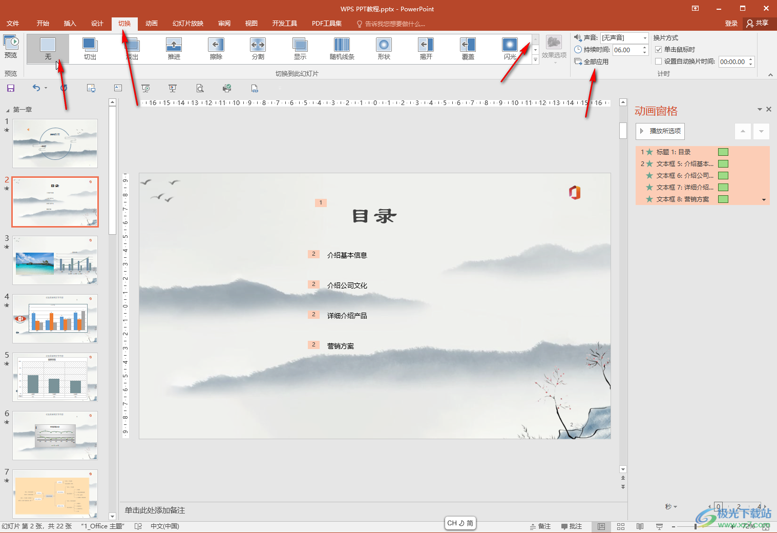Viewport: 777px width, 533px height.
Task: Switch to the 动画 tab
Action: 152,24
